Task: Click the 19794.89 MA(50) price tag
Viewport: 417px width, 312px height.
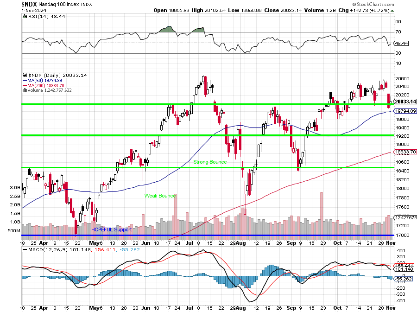Action: coord(404,111)
